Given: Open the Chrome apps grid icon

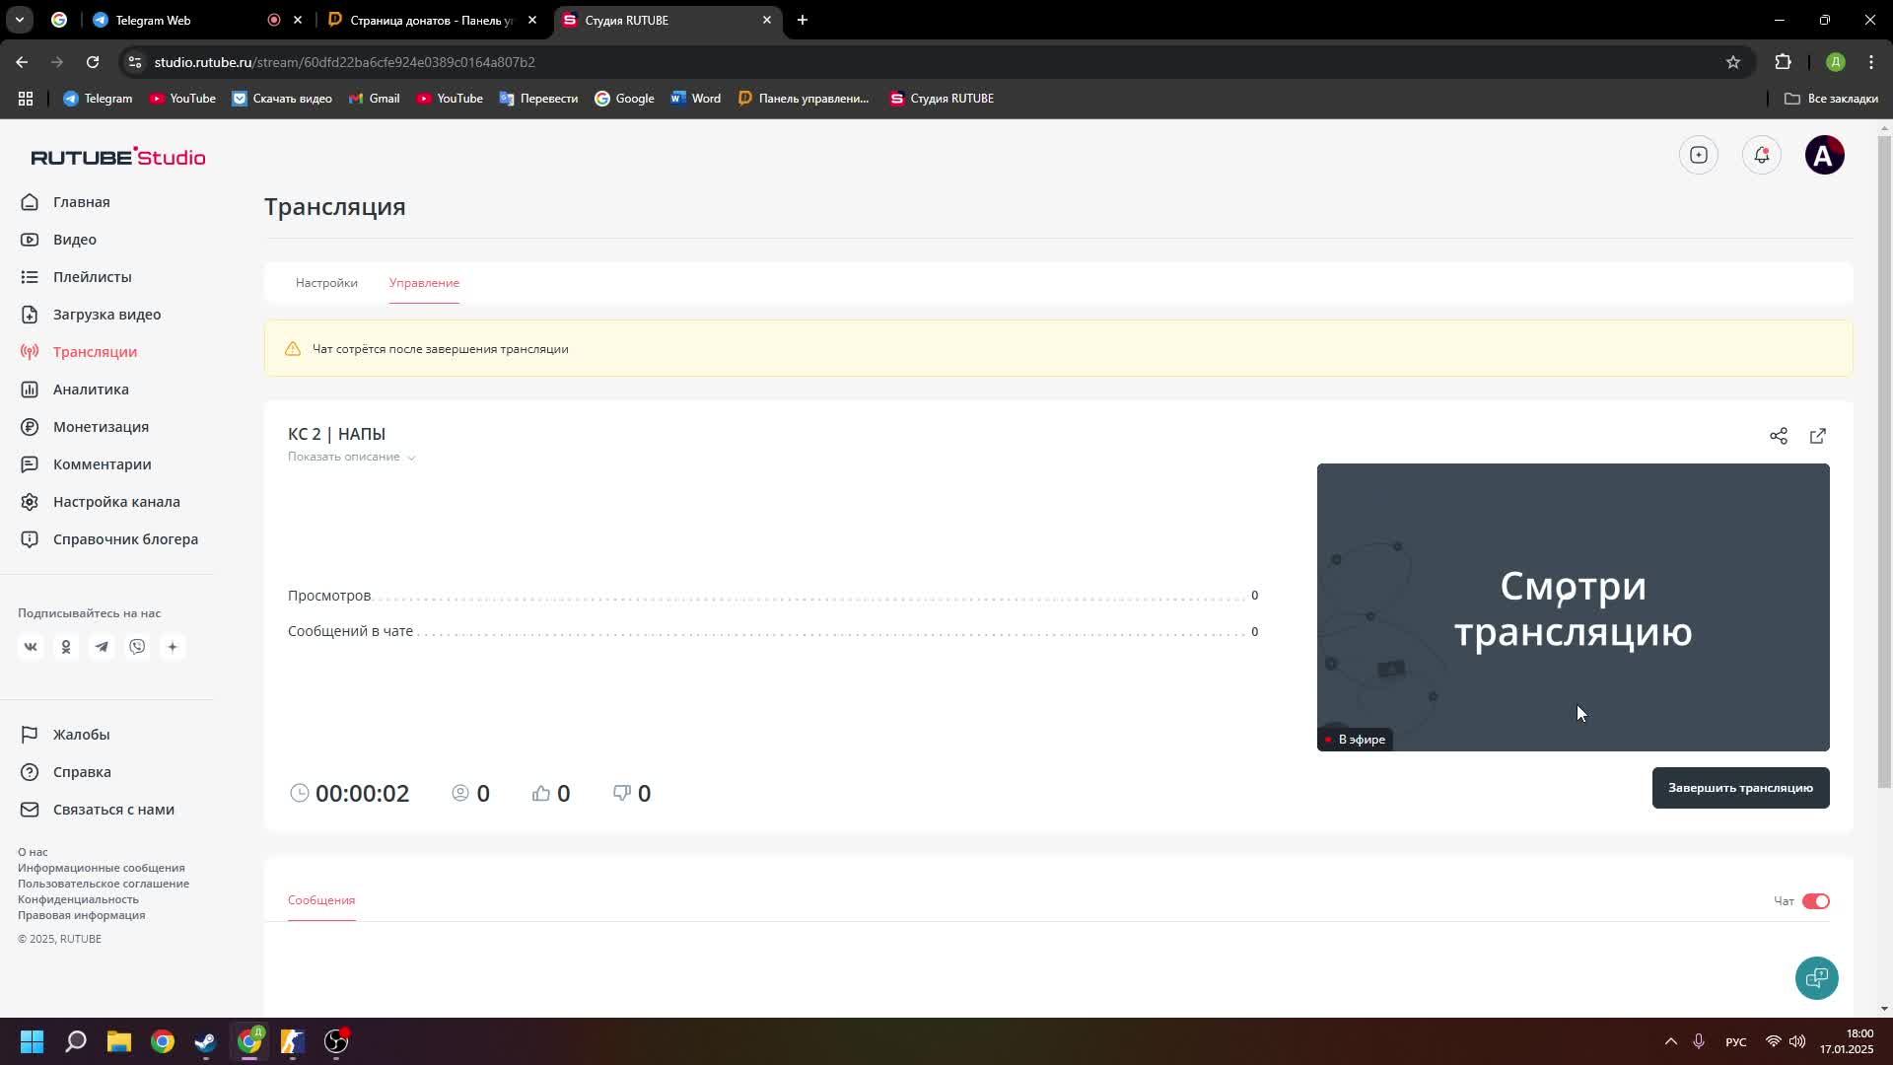Looking at the screenshot, I should pos(26,99).
